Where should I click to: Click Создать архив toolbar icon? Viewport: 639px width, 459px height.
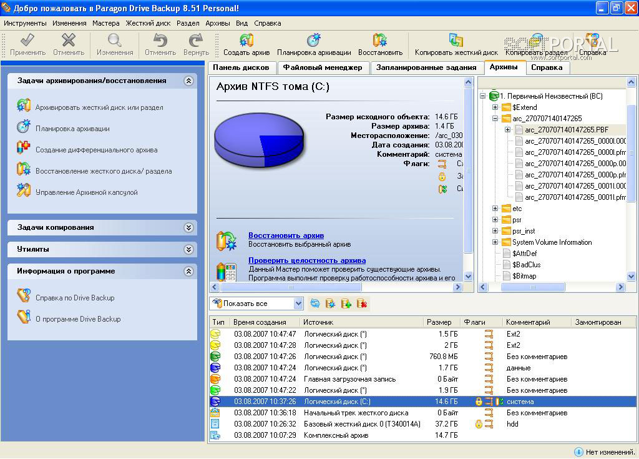click(x=246, y=40)
